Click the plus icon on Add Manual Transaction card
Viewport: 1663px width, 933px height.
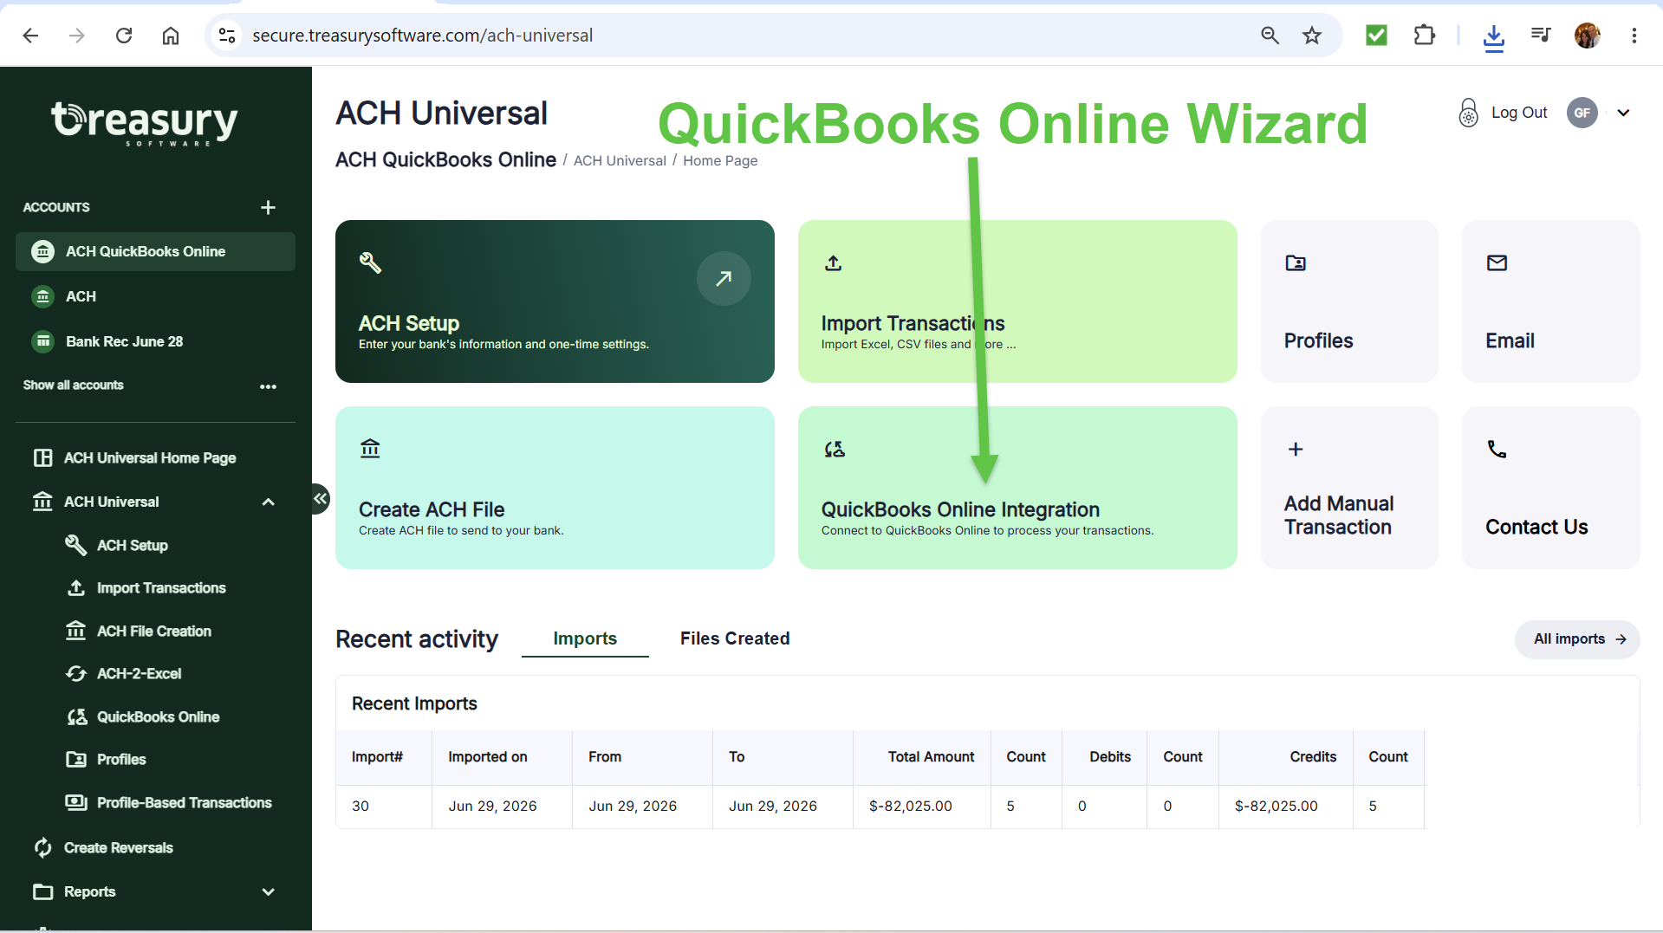[x=1296, y=449]
